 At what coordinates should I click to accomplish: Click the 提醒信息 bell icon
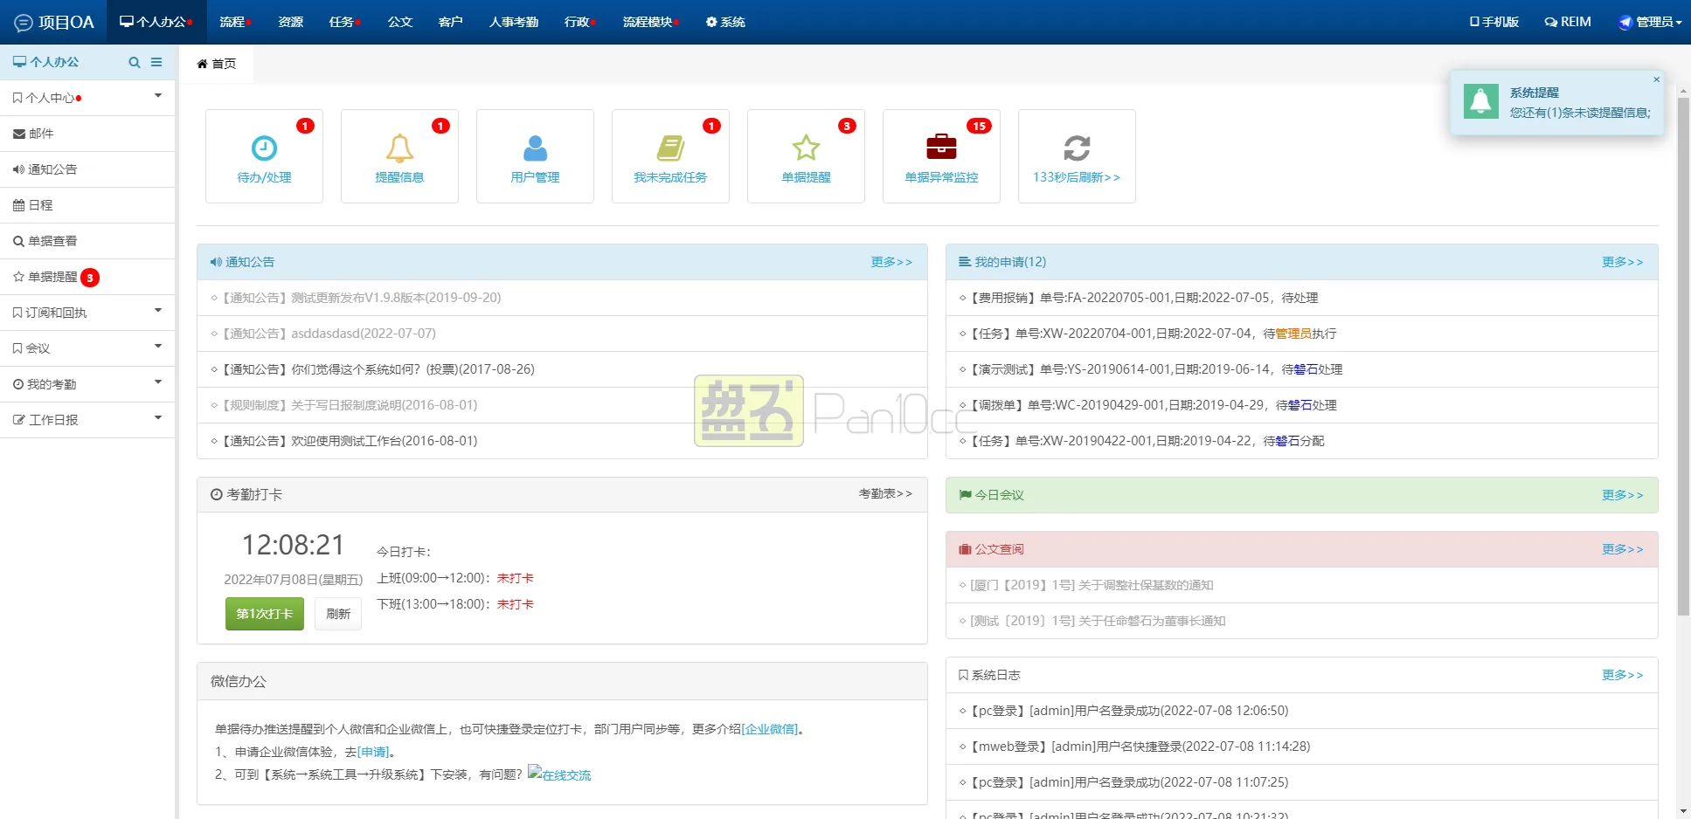pyautogui.click(x=399, y=148)
